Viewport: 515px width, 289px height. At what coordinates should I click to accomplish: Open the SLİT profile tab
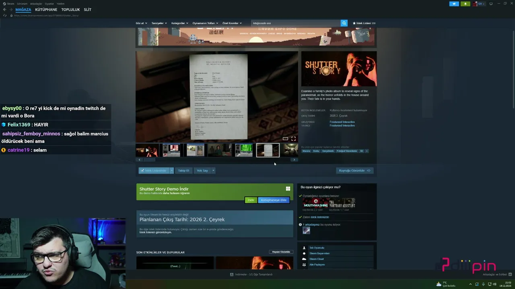[88, 10]
